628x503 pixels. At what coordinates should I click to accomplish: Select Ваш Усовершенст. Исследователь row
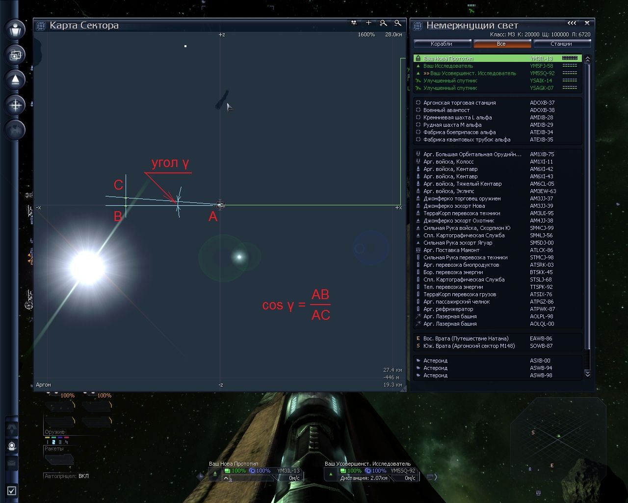pyautogui.click(x=497, y=73)
